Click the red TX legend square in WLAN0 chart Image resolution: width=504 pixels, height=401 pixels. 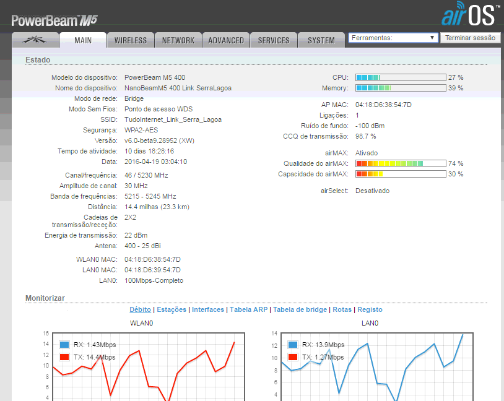point(64,357)
